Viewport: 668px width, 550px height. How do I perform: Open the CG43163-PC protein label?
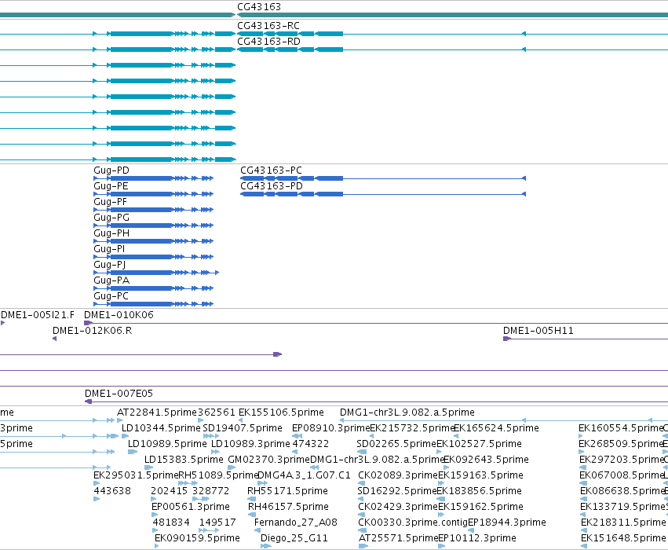(x=271, y=170)
